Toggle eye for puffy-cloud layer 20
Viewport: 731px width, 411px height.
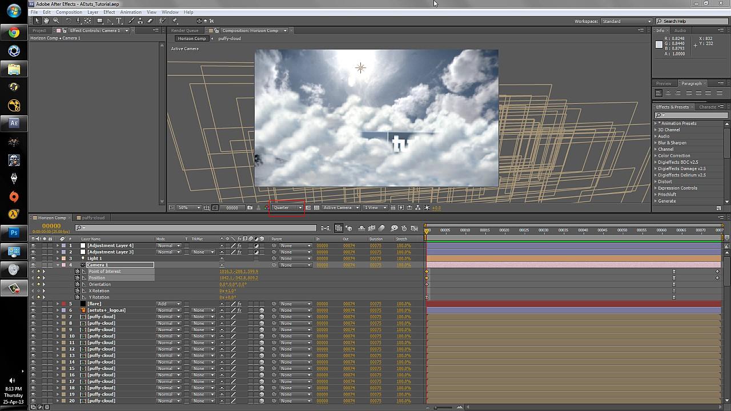coord(33,401)
